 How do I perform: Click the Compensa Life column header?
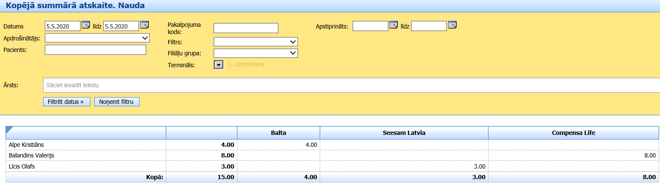click(x=573, y=133)
